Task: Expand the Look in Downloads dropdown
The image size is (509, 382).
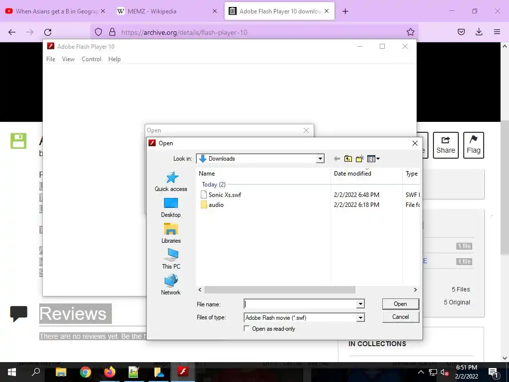Action: click(x=320, y=159)
